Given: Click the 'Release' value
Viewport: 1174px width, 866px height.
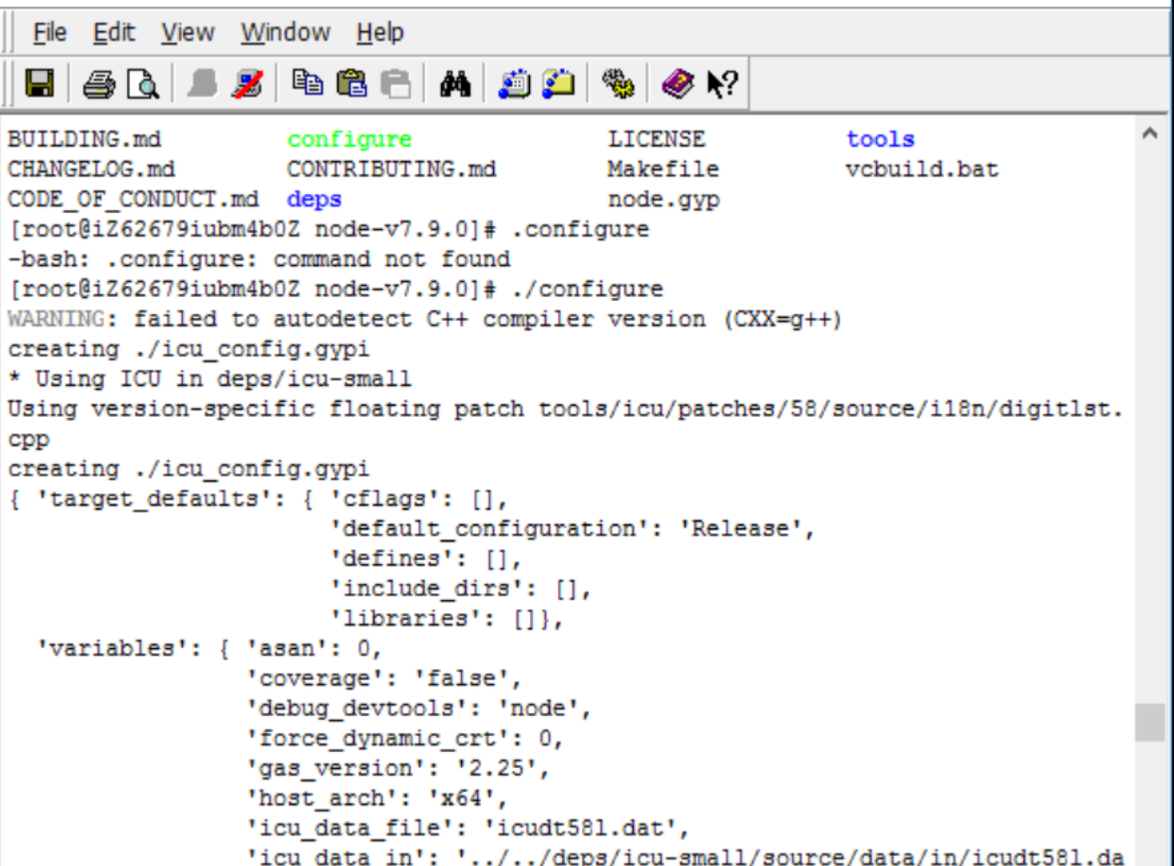Looking at the screenshot, I should [748, 529].
